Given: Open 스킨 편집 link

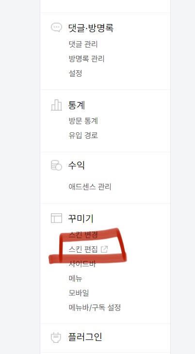Looking at the screenshot, I should (83, 249).
